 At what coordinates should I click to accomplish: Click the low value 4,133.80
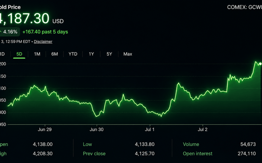pos(145,144)
